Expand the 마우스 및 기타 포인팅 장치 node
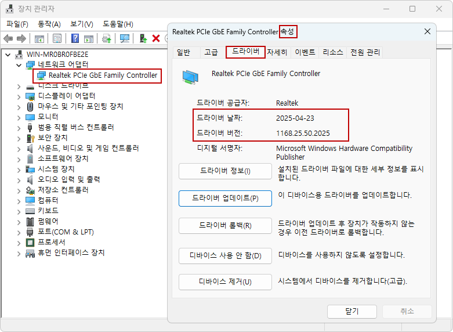Viewport: 453px width, 332px height. coord(19,107)
